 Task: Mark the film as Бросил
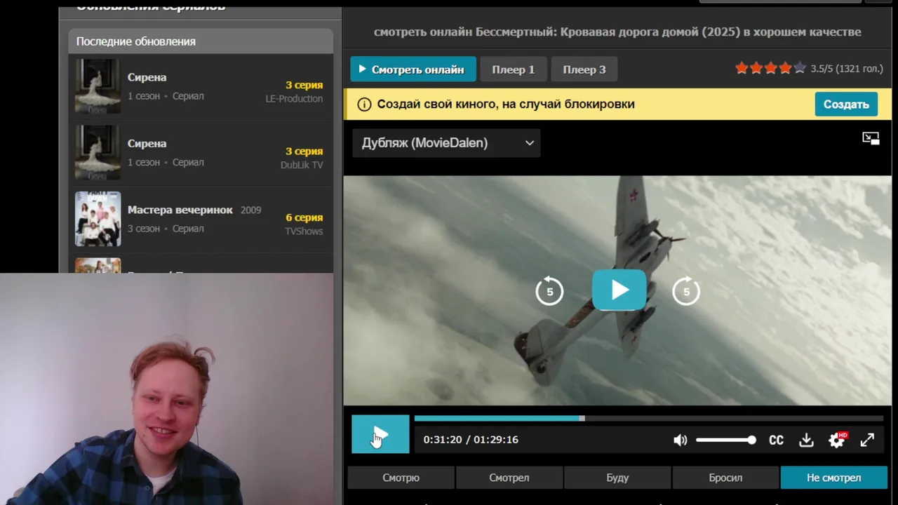point(725,478)
